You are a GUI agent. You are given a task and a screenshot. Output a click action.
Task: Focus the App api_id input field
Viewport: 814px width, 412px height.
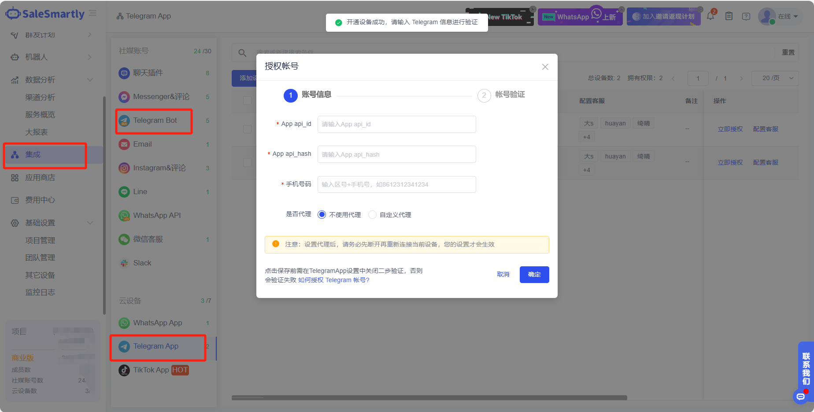click(x=396, y=124)
